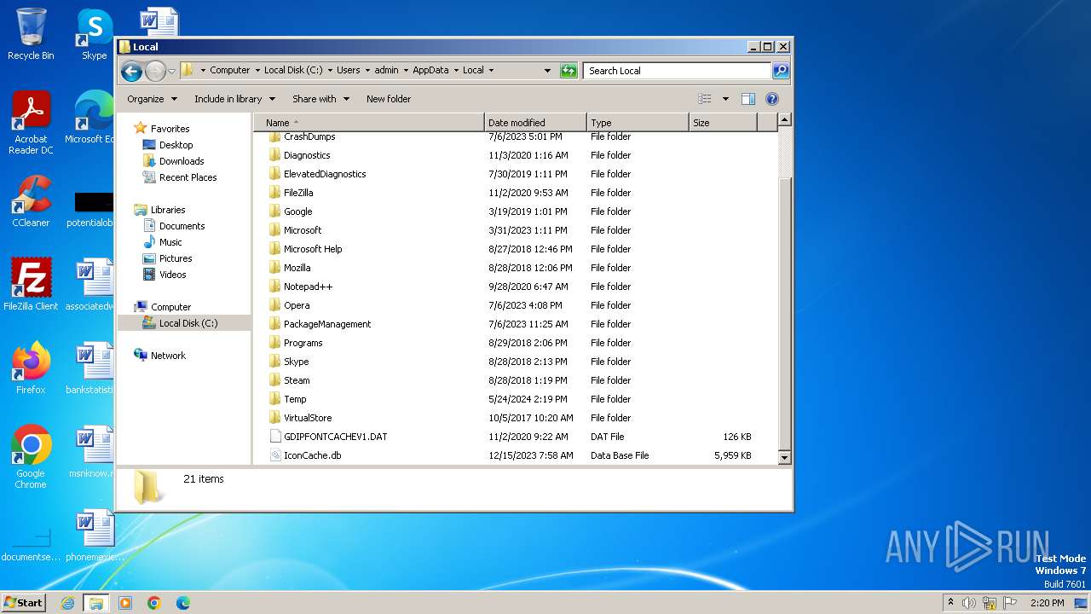Open the view options dropdown arrow
The width and height of the screenshot is (1091, 614).
tap(725, 99)
